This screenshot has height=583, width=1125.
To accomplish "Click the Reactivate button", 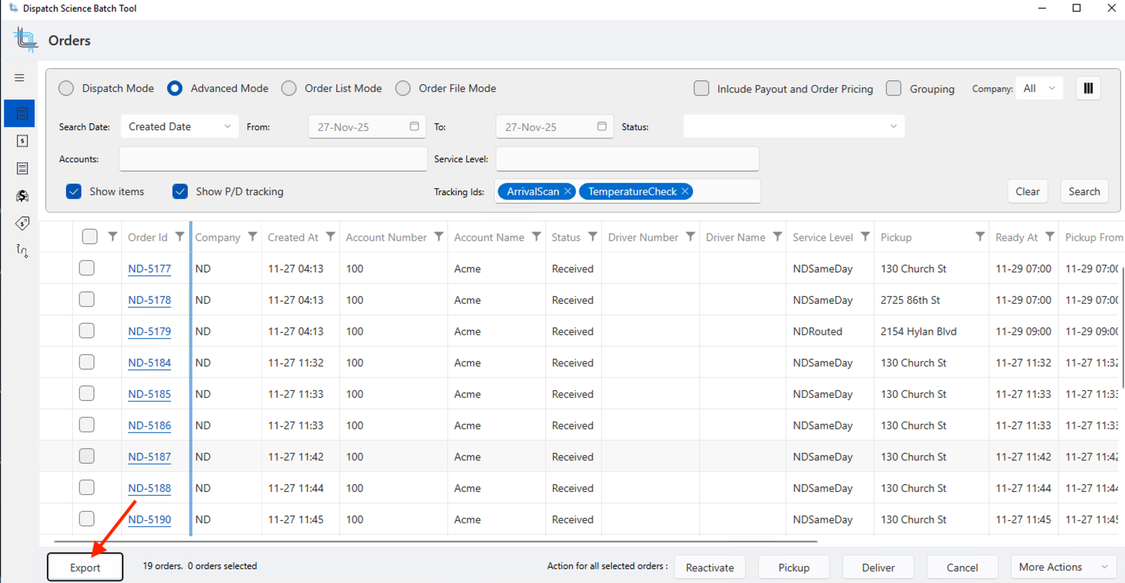I will [710, 567].
